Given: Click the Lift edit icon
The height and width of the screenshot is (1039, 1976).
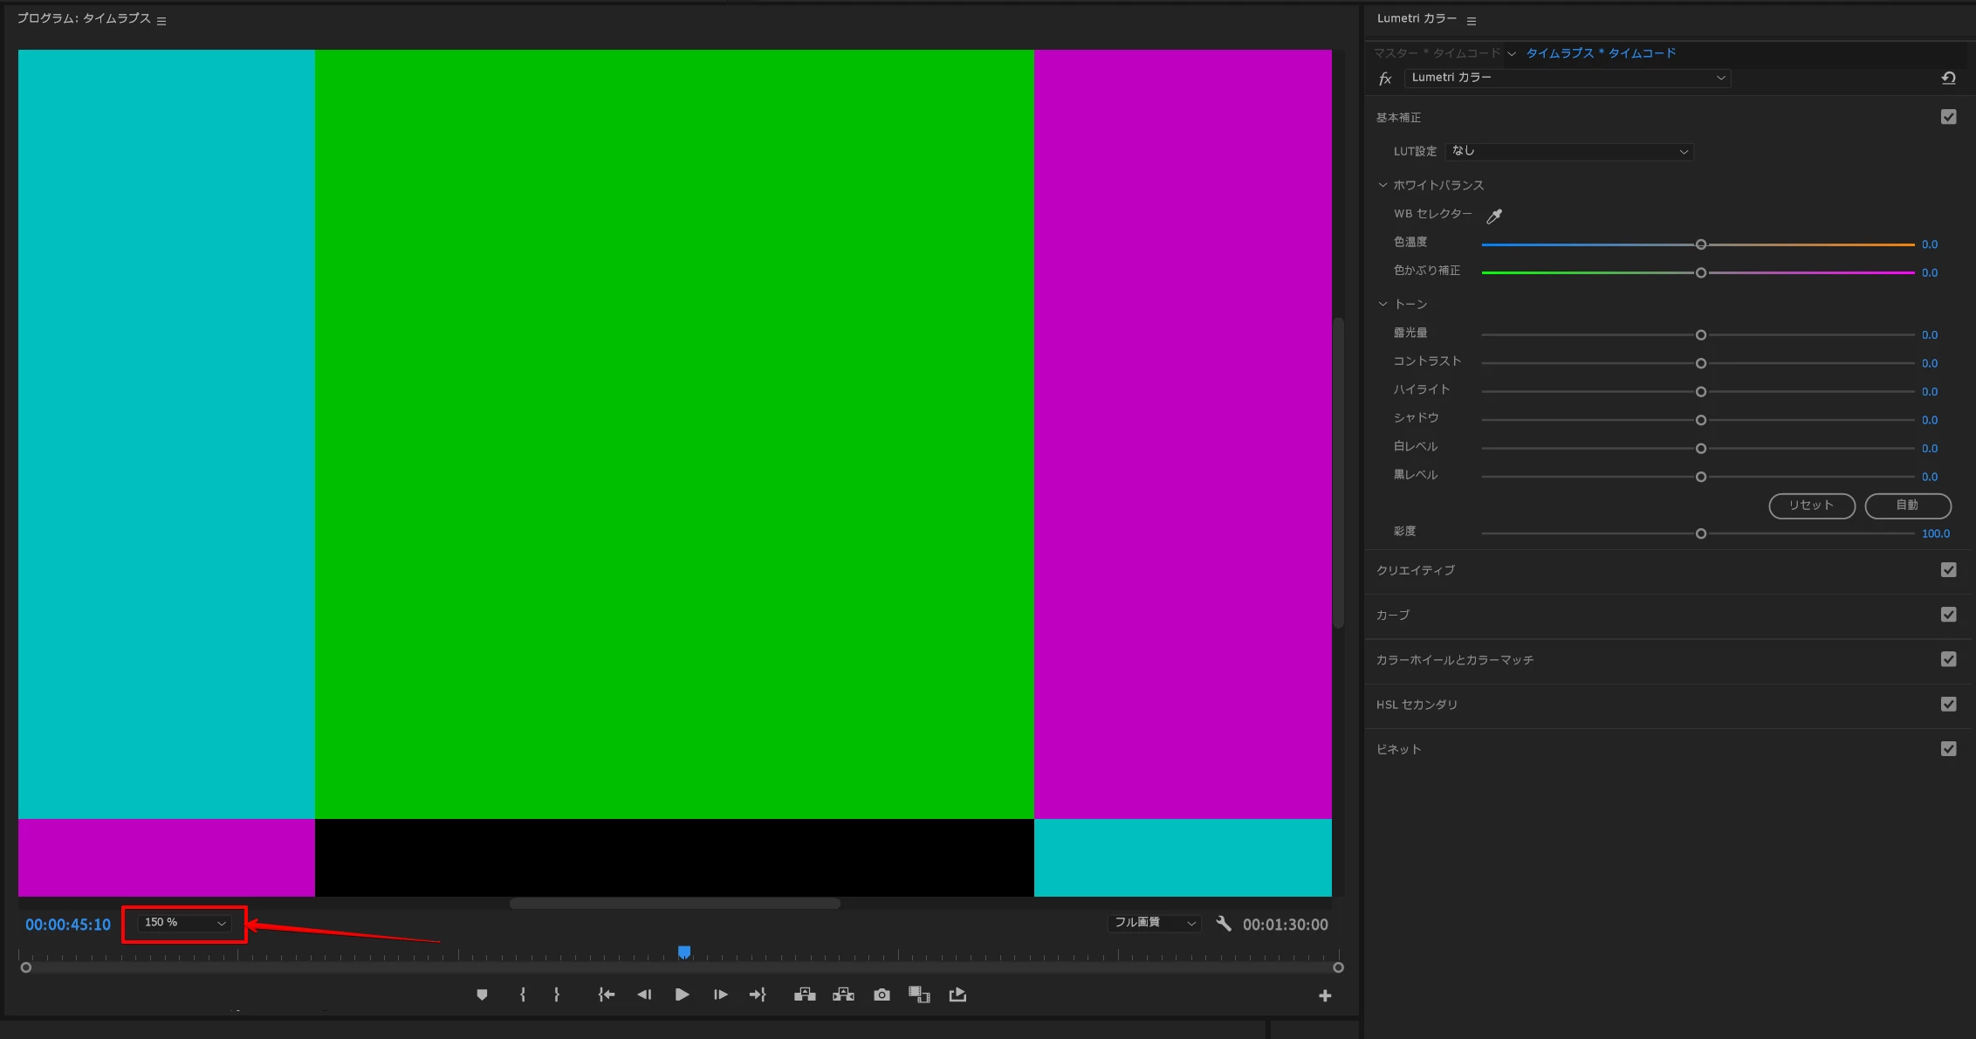Looking at the screenshot, I should 805,994.
